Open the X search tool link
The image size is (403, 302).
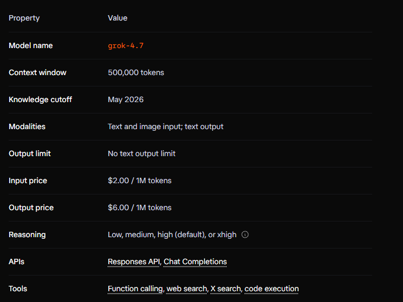click(x=226, y=289)
